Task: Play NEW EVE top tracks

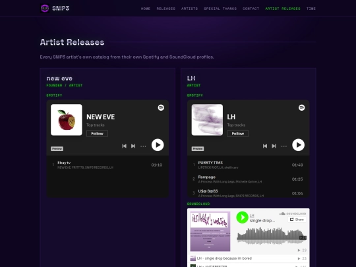Action: click(158, 145)
